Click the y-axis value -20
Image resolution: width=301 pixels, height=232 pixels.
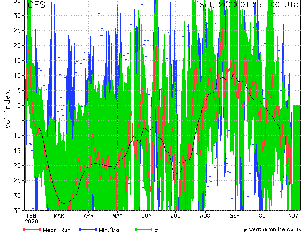tap(15, 166)
